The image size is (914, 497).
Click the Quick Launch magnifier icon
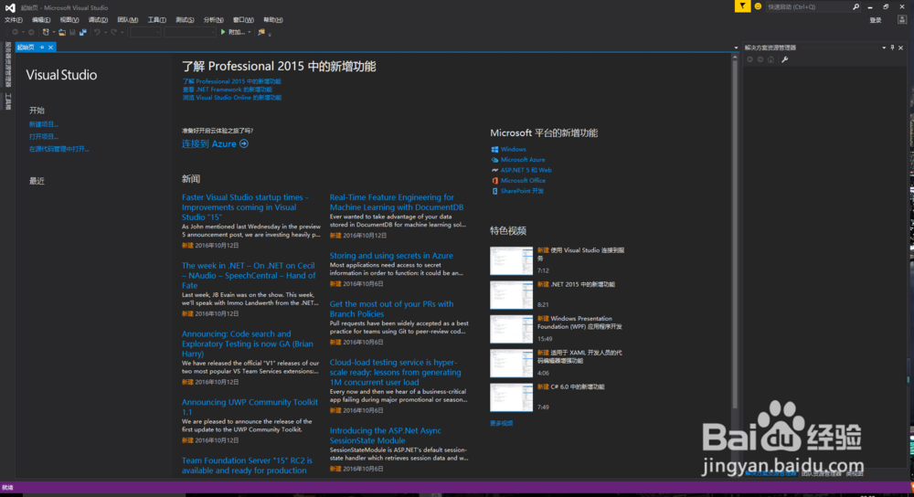pos(856,7)
